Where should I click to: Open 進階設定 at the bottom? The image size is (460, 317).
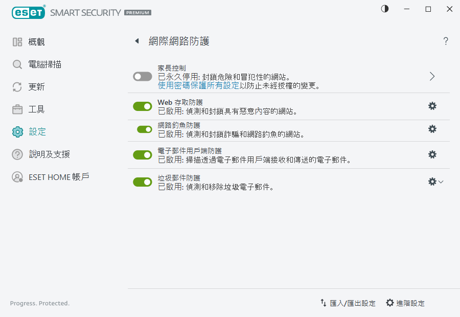tap(405, 303)
